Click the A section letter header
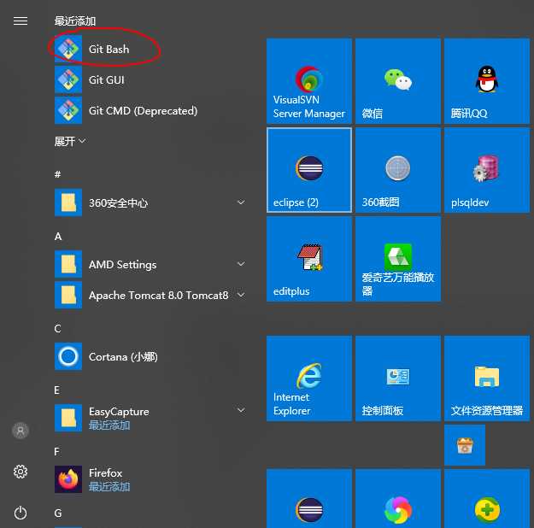This screenshot has height=528, width=534. pos(58,237)
